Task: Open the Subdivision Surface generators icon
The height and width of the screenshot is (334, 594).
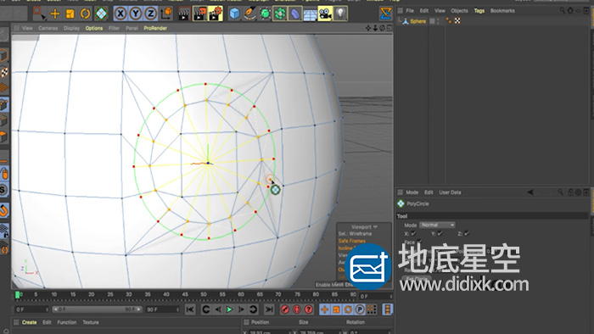Action: click(265, 14)
